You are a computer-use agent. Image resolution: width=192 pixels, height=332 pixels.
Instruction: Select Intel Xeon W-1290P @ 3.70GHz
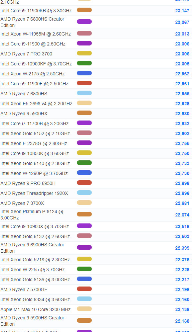(34, 173)
